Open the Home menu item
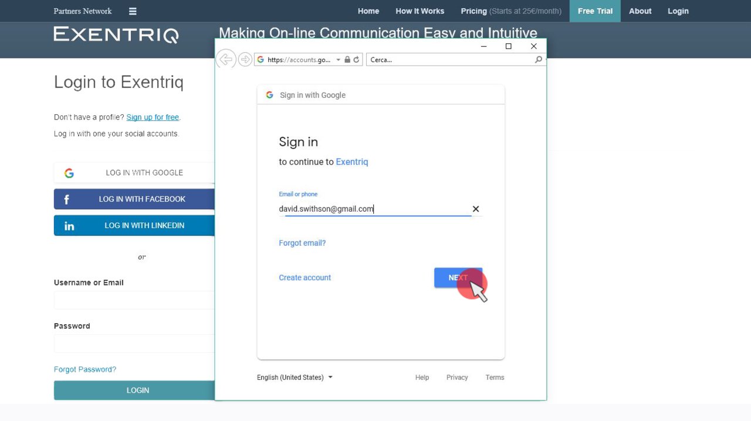Image resolution: width=751 pixels, height=421 pixels. click(x=368, y=11)
